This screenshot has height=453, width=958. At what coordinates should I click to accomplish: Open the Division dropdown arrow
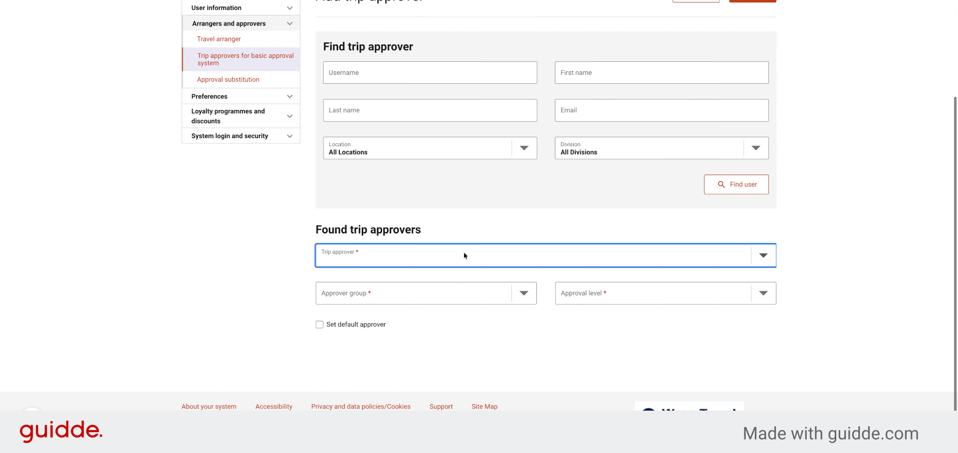pos(756,148)
